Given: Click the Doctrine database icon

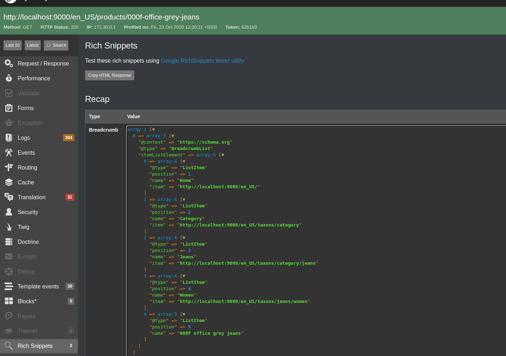Looking at the screenshot, I should coord(9,242).
